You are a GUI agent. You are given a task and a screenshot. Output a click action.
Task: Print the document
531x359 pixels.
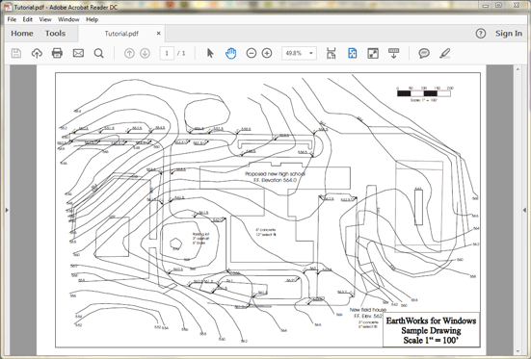pyautogui.click(x=57, y=53)
